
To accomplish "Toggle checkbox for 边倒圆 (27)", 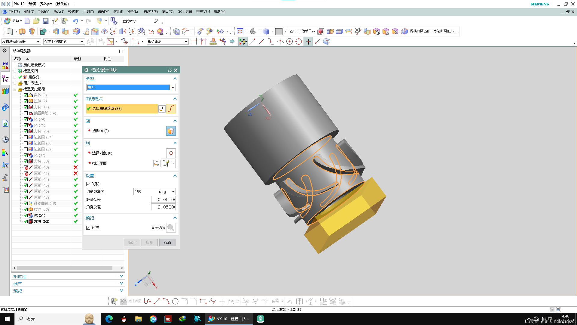I will click(x=26, y=137).
